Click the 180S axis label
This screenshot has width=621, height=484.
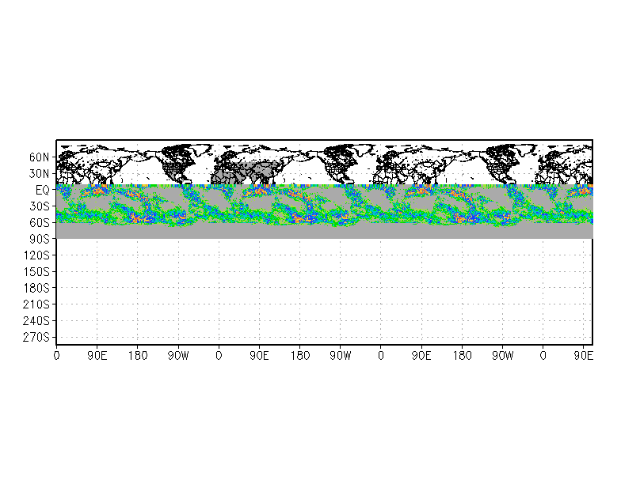click(36, 288)
